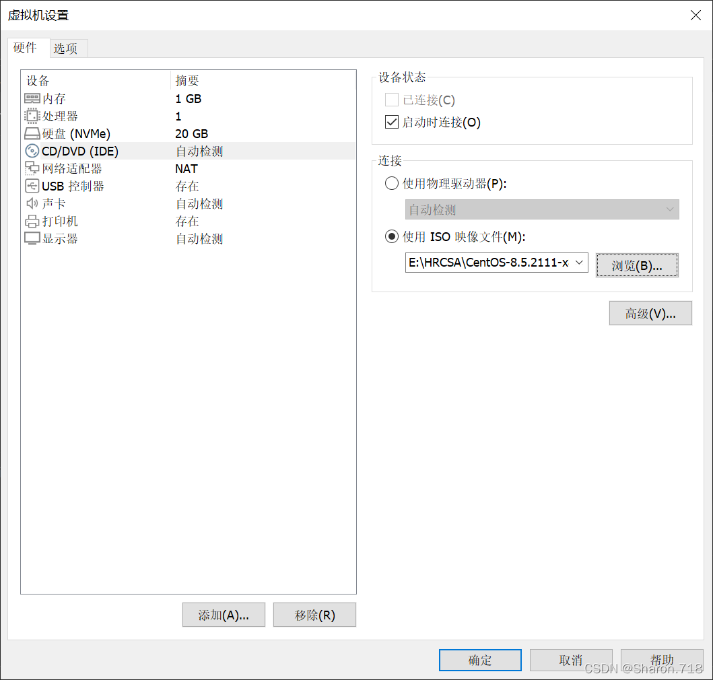Image resolution: width=713 pixels, height=680 pixels.
Task: Select 使用物理驱动器(P) radio button
Action: click(392, 183)
